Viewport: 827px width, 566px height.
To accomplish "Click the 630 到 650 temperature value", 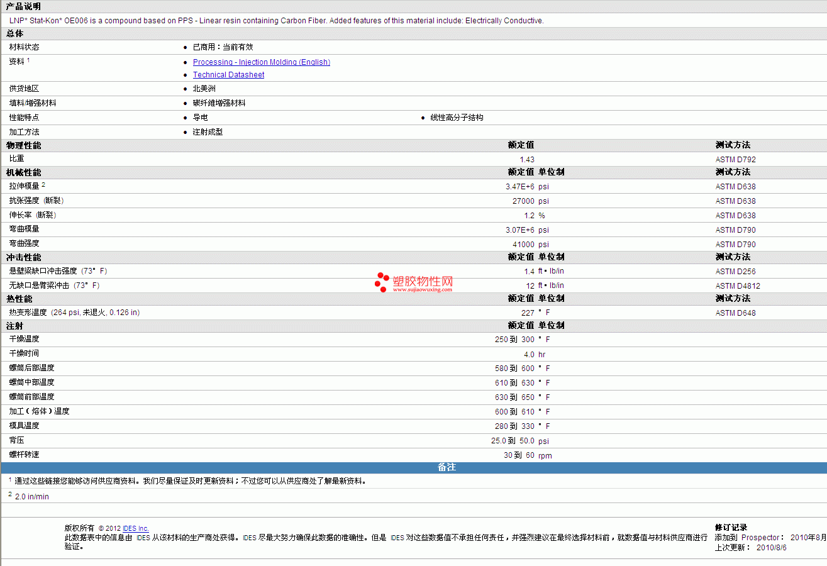I will (514, 397).
